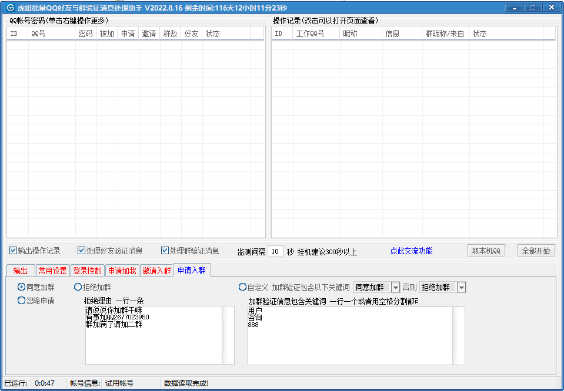Click the 密码 column header
The height and width of the screenshot is (391, 564).
[86, 33]
